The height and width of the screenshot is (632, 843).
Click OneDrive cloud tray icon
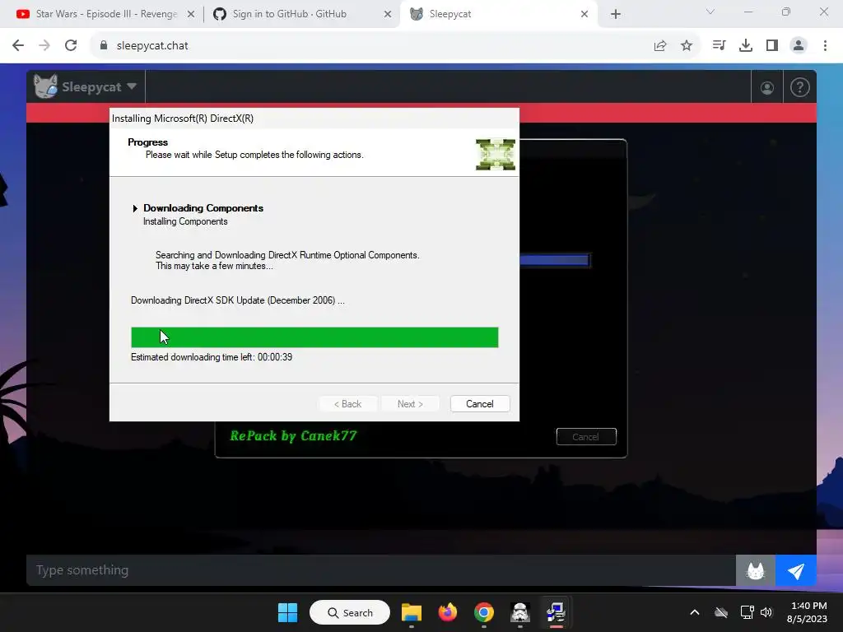[x=721, y=612]
